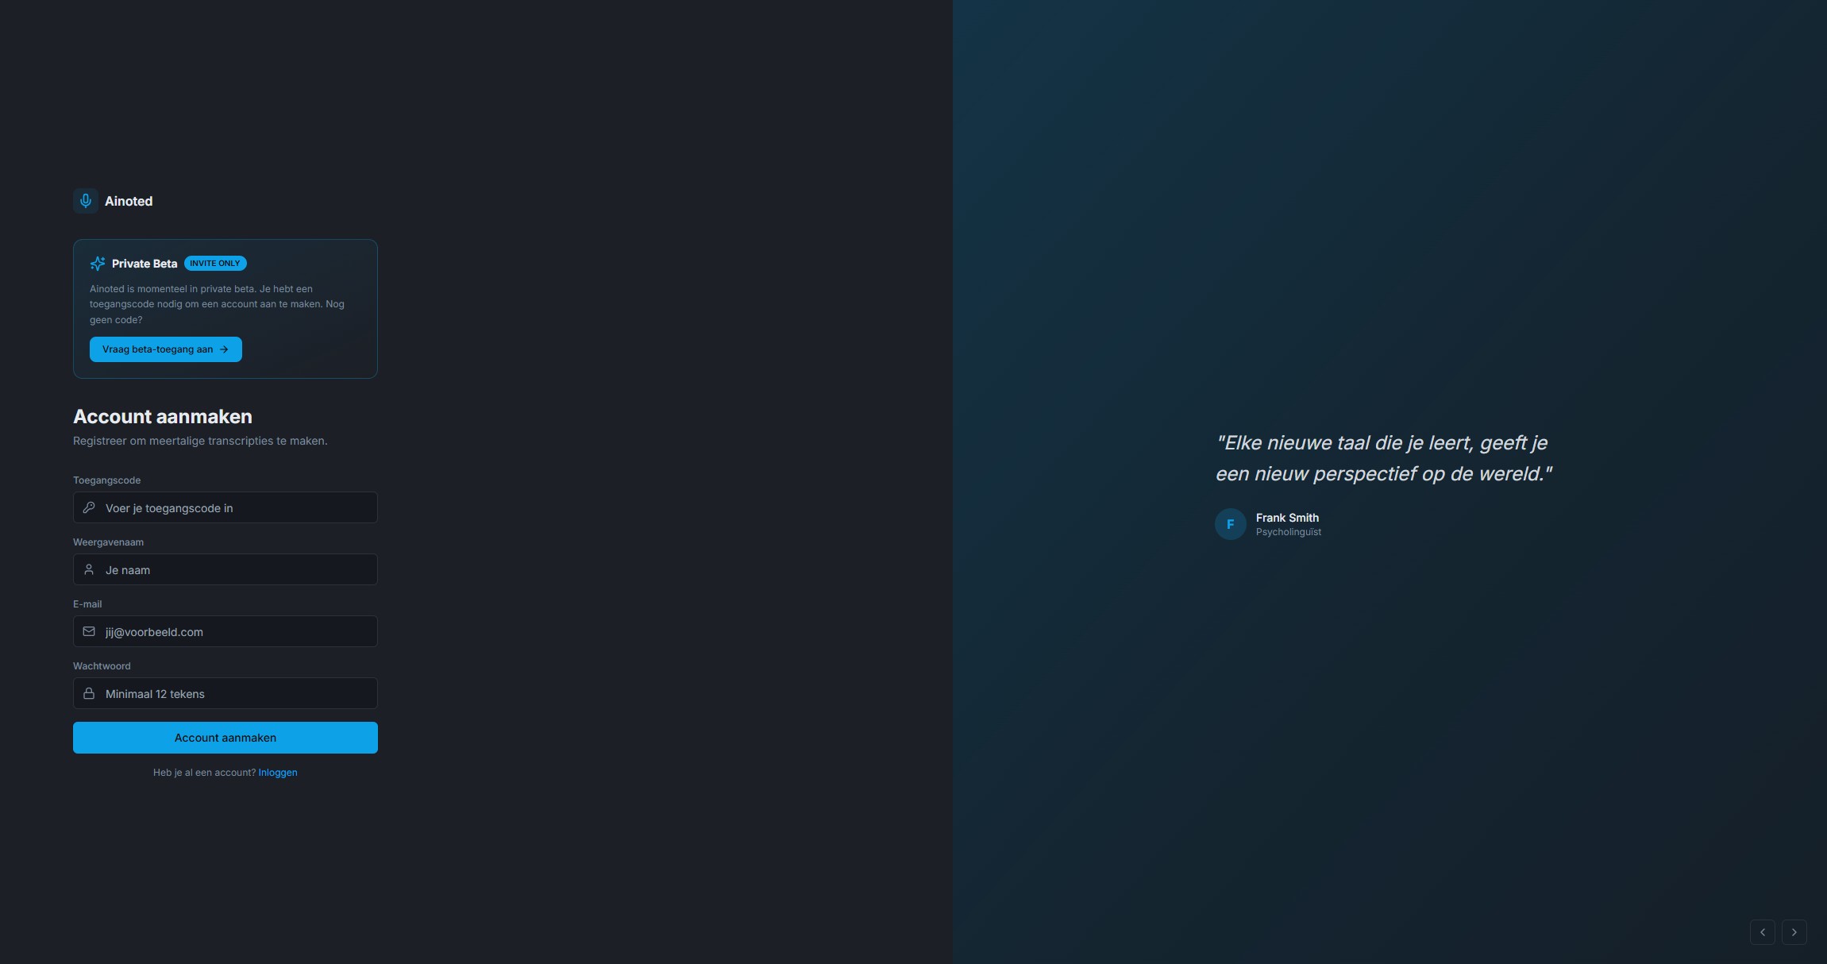
Task: Click the envelope icon in the E-mail field
Action: (x=89, y=631)
